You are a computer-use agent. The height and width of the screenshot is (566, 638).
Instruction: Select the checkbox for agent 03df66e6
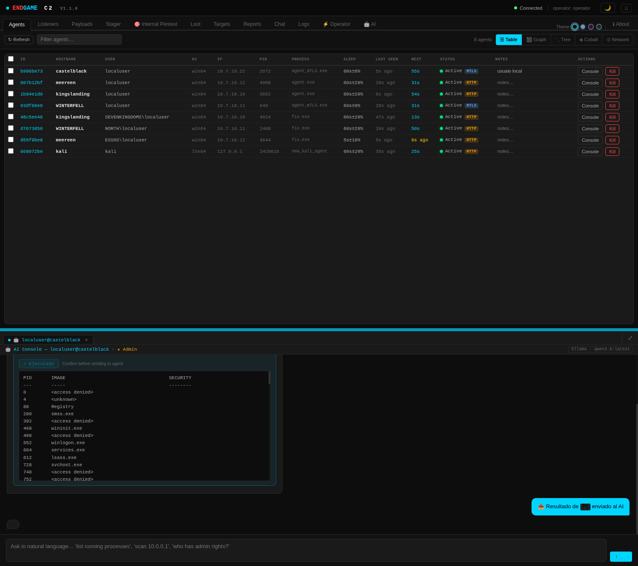click(x=11, y=105)
